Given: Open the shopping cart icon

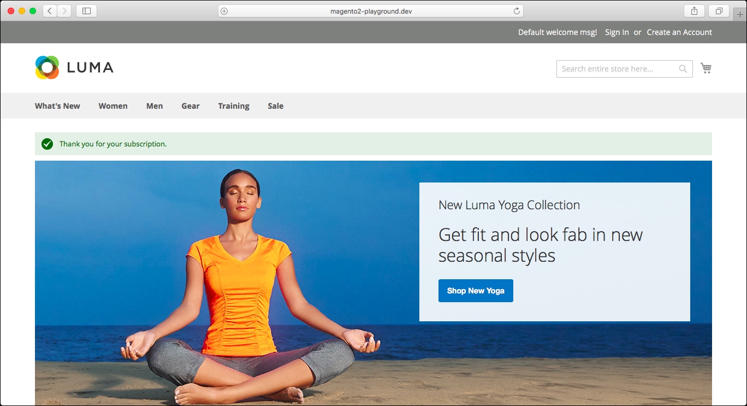Looking at the screenshot, I should 706,68.
